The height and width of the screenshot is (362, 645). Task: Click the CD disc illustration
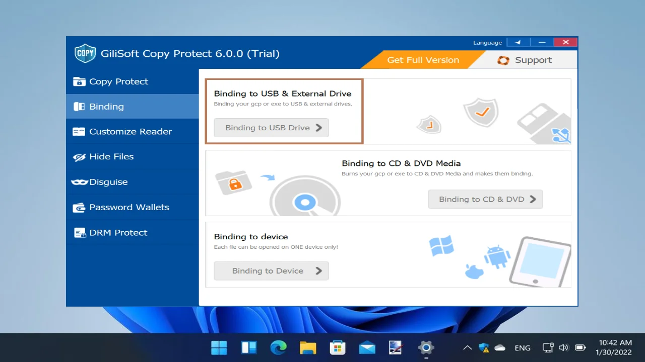[x=305, y=197]
